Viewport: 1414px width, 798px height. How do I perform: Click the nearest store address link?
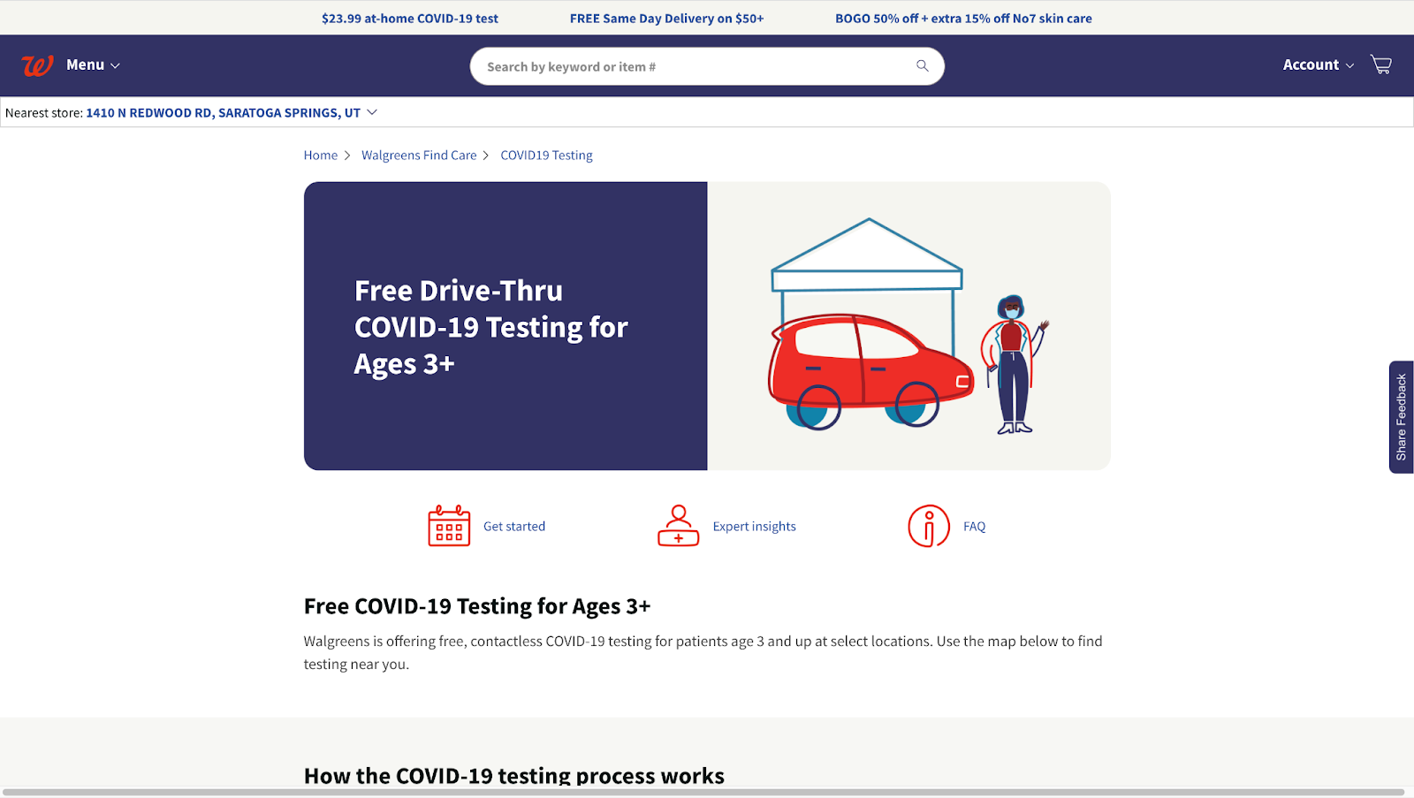coord(223,113)
